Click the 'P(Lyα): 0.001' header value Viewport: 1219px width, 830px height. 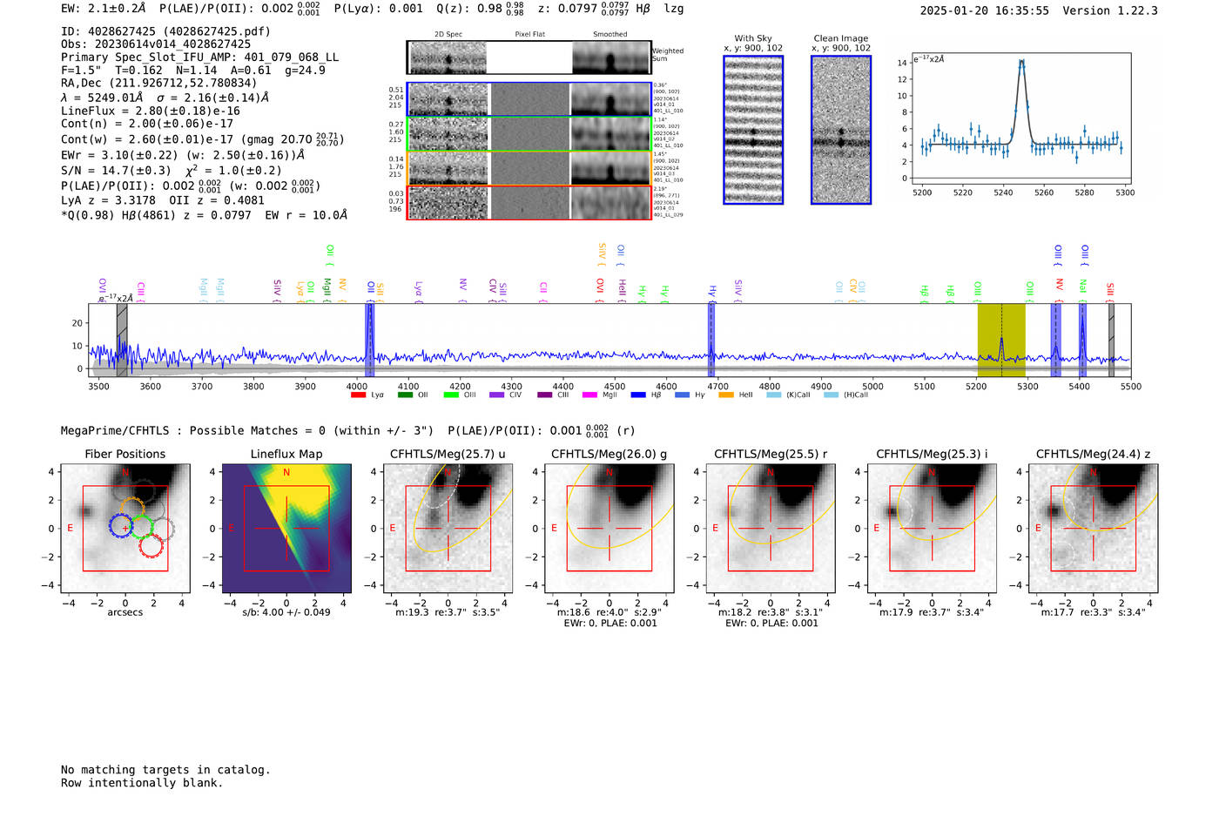point(378,9)
